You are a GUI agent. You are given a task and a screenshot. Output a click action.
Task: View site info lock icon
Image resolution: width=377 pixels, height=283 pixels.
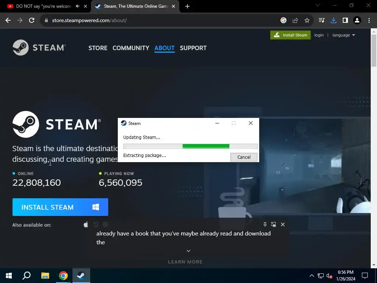click(x=46, y=21)
